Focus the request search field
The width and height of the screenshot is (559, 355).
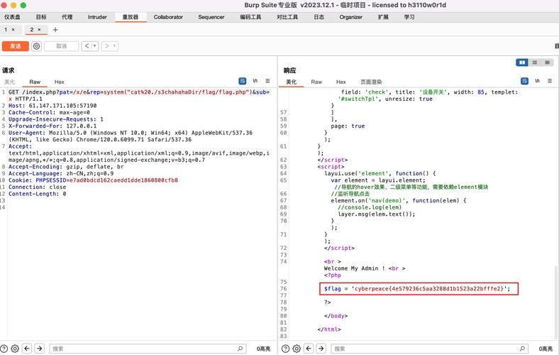click(148, 349)
